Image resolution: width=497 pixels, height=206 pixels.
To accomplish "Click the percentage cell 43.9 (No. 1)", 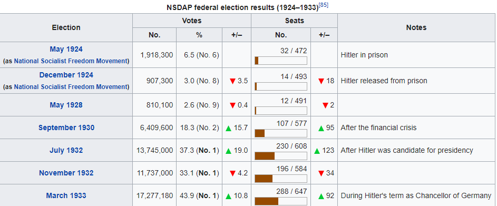I will click(200, 195).
